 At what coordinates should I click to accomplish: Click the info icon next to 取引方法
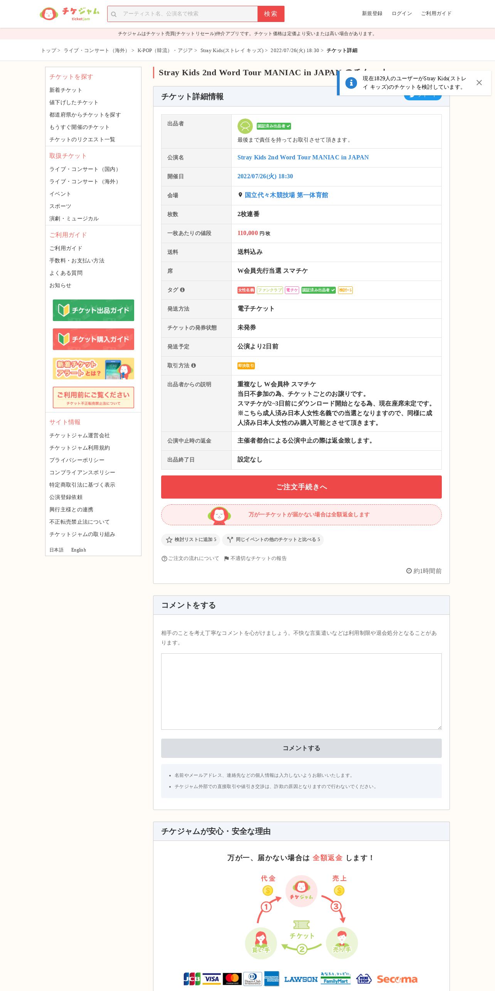click(x=194, y=365)
